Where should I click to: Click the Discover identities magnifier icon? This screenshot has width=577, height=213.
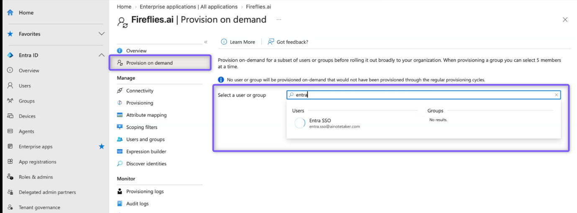[120, 163]
